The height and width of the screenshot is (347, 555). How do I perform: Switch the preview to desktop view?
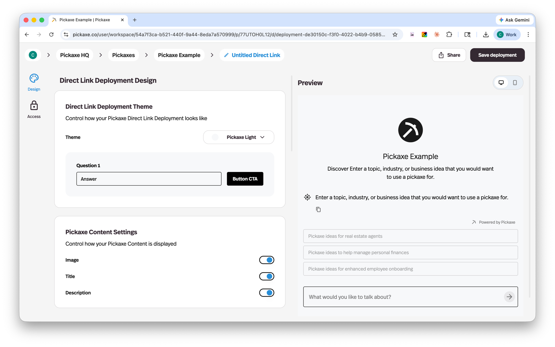coord(501,83)
